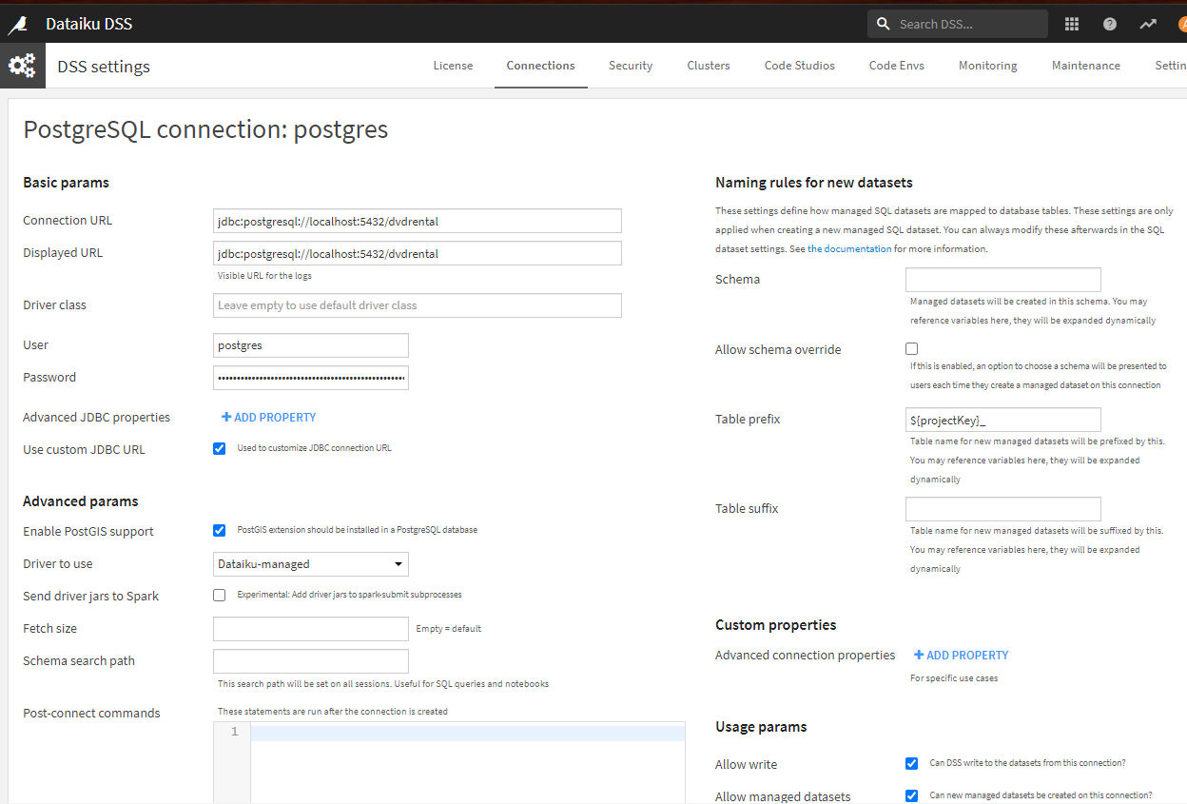The height and width of the screenshot is (804, 1187).
Task: Uncheck Allow managed datasets checkbox
Action: [912, 795]
